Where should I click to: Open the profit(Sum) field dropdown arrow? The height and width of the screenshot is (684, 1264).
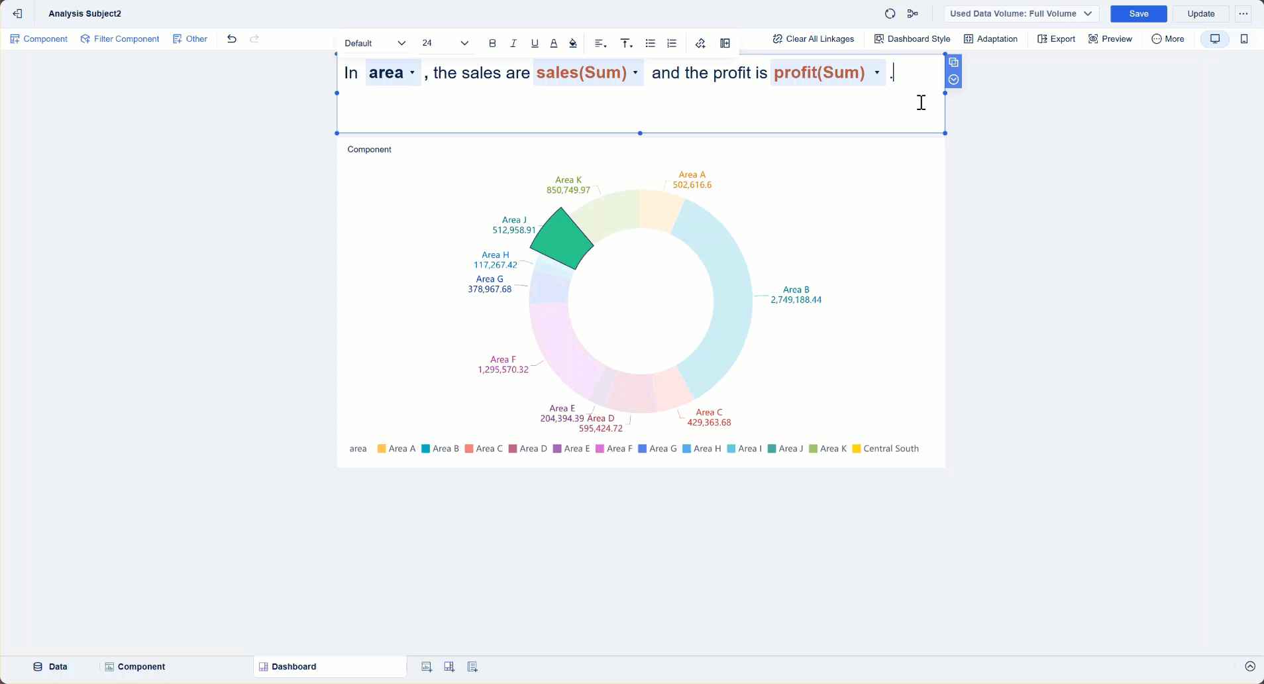[x=877, y=73]
